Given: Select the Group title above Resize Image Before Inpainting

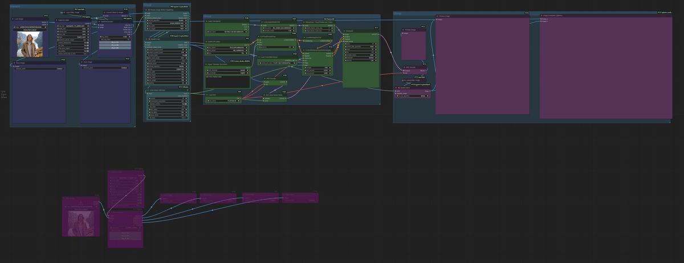Looking at the screenshot, I should coord(148,5).
